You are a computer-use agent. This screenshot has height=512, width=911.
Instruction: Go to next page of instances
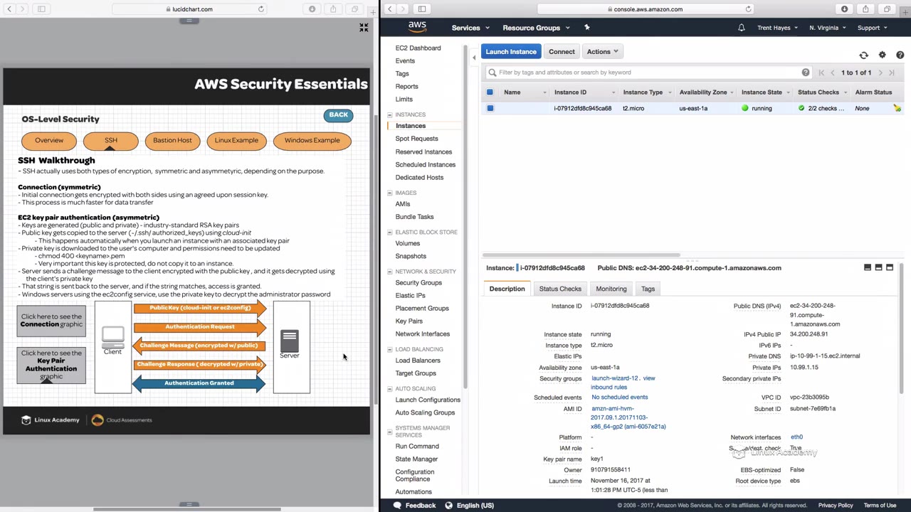[880, 73]
